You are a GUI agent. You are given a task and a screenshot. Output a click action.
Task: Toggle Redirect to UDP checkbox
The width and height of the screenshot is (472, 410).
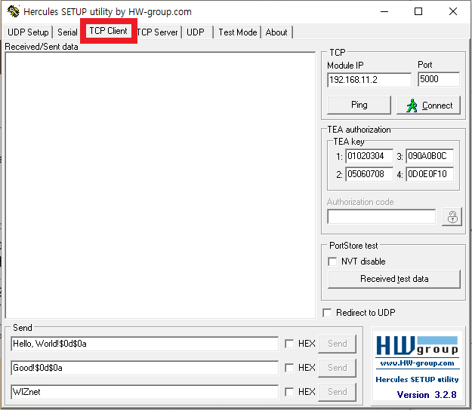(327, 313)
